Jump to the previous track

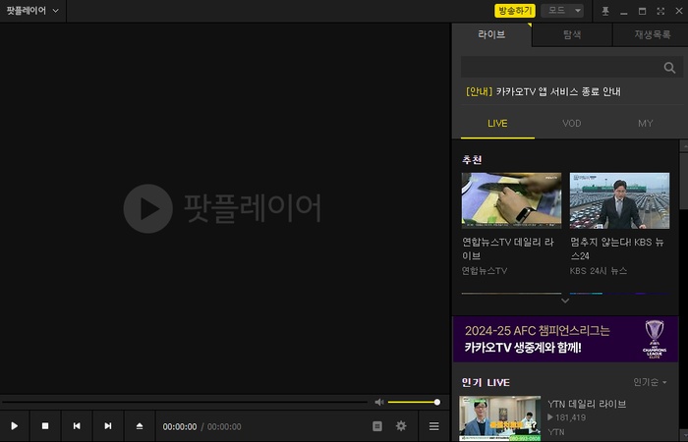click(x=77, y=425)
